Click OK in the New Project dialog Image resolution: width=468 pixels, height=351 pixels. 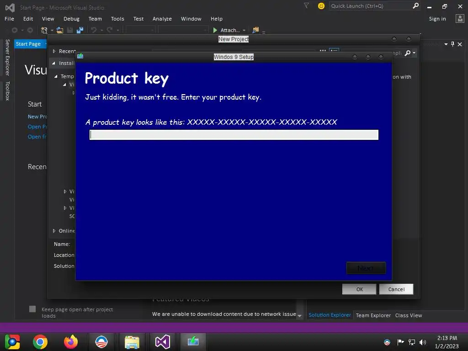359,289
